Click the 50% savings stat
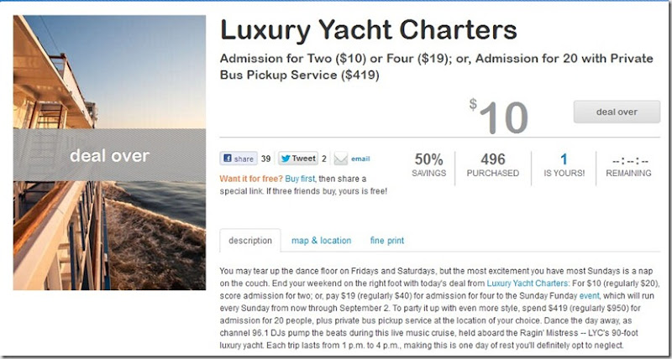This screenshot has height=359, width=672. pos(429,165)
